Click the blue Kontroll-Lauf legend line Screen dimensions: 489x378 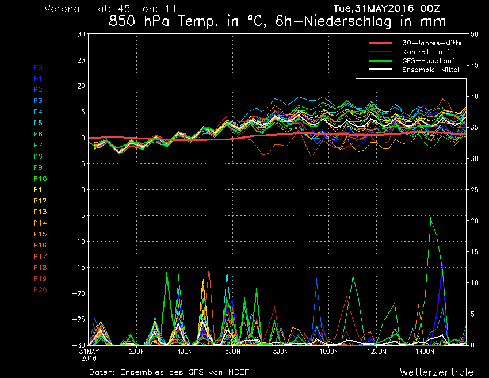pyautogui.click(x=380, y=51)
